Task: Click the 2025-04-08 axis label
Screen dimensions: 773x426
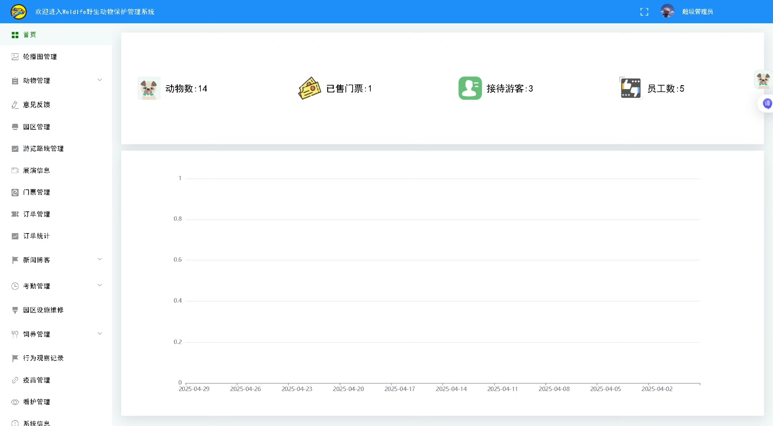Action: click(x=554, y=389)
